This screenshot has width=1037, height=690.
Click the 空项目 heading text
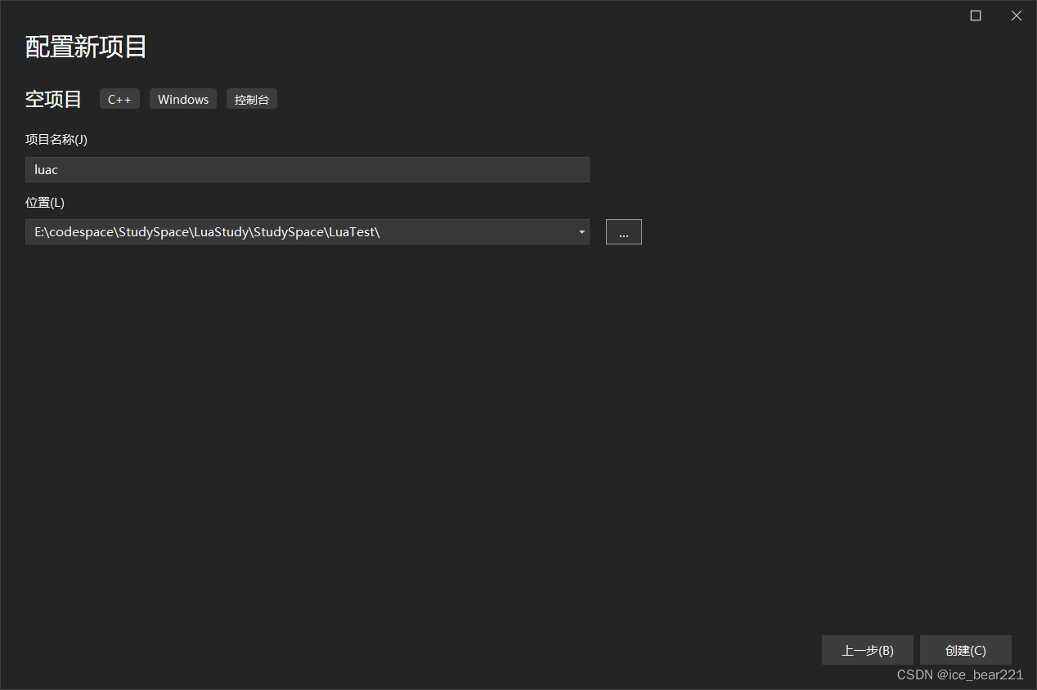click(x=52, y=98)
